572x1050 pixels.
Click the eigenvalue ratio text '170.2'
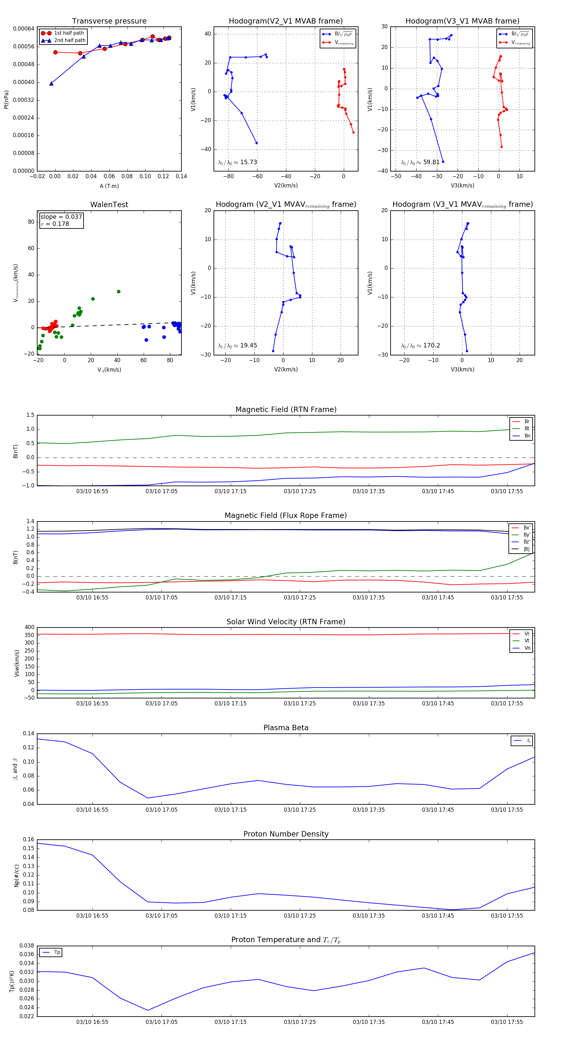[432, 346]
